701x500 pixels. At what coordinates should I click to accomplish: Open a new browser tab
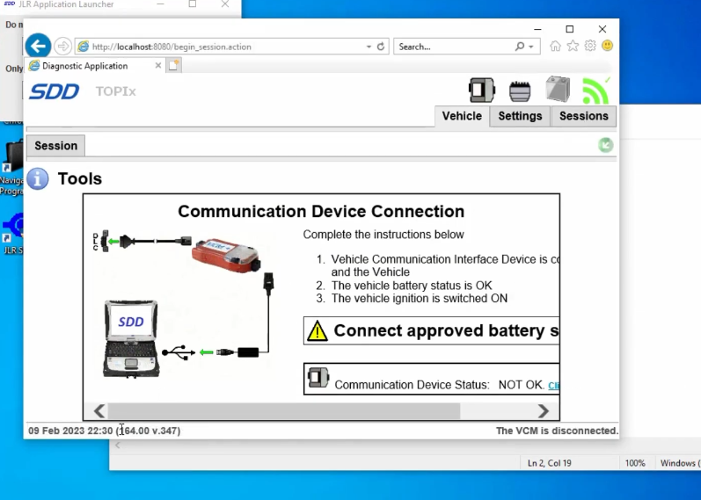point(173,65)
